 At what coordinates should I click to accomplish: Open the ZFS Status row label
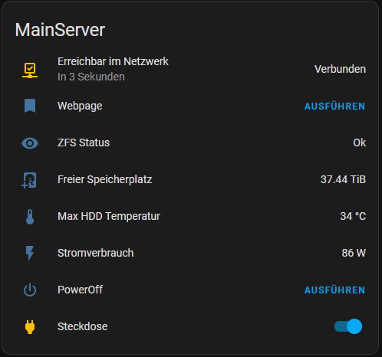click(x=84, y=142)
